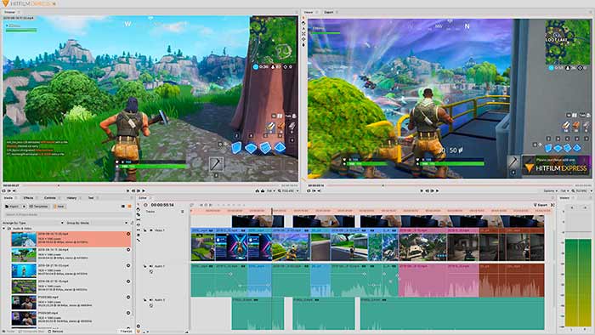Select the second media clip thumbnail
The width and height of the screenshot is (595, 335).
[24, 255]
